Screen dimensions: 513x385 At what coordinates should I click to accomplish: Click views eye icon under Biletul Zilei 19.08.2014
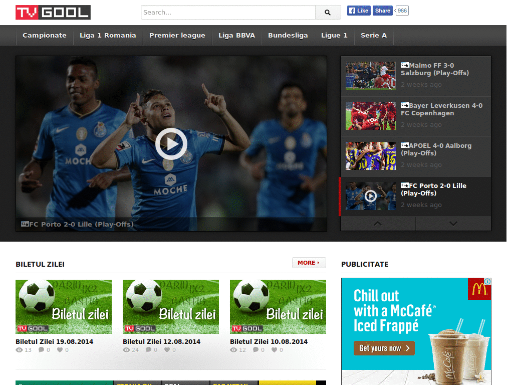(x=20, y=350)
